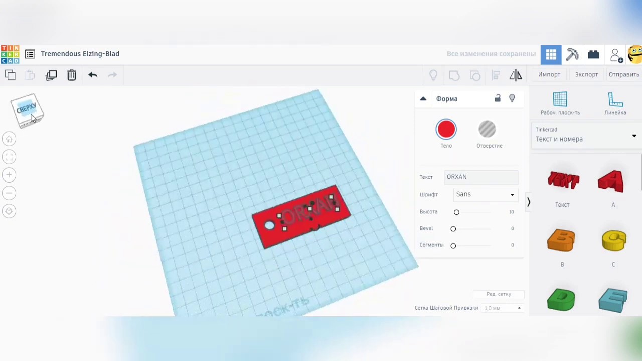Adjust the Высота slider handle

(456, 212)
